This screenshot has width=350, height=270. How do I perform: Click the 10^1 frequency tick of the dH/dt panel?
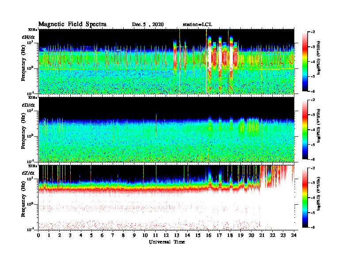[x=30, y=42]
